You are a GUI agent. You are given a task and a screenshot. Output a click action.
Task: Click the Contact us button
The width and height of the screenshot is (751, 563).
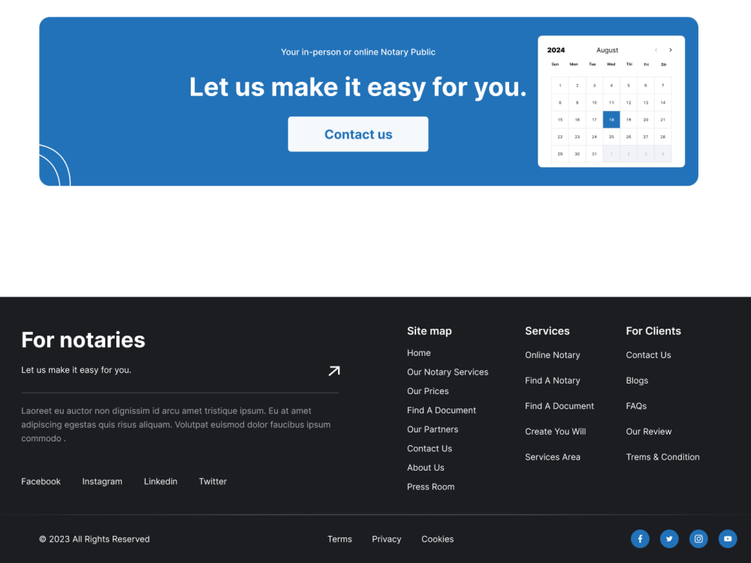[357, 134]
